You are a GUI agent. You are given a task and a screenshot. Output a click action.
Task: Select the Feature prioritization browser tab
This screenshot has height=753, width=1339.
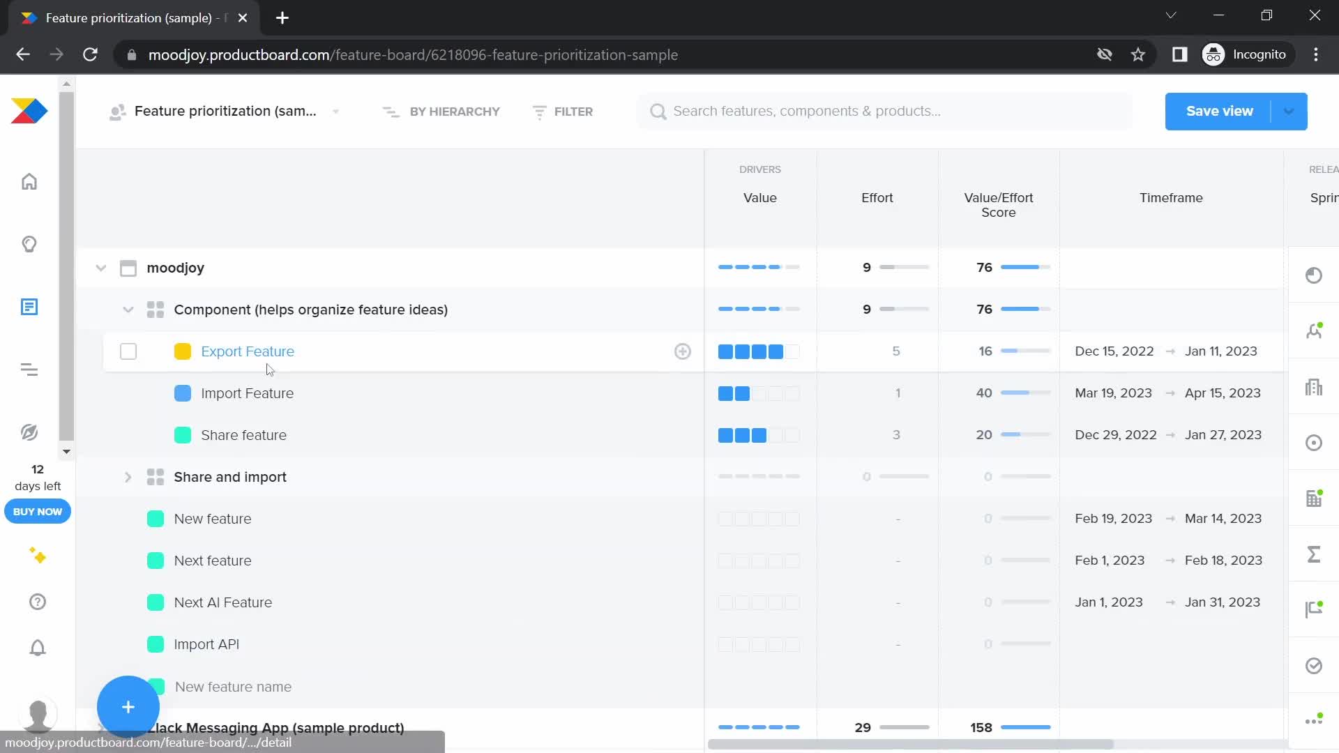(134, 18)
